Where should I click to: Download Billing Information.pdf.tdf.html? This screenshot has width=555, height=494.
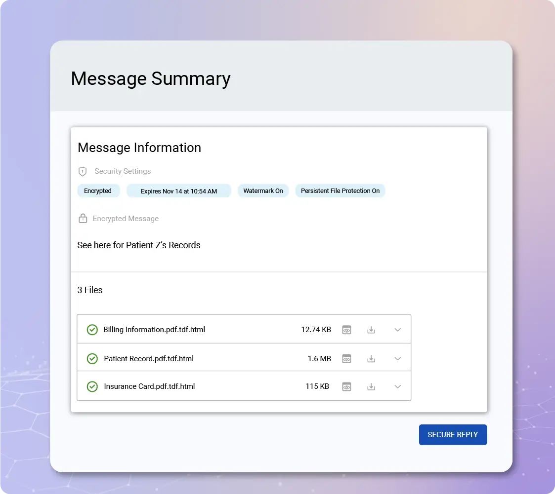[x=371, y=329]
